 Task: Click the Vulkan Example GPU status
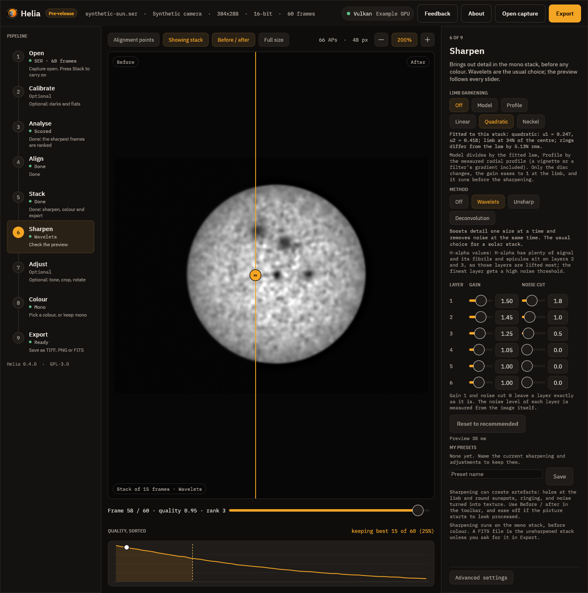click(x=378, y=13)
